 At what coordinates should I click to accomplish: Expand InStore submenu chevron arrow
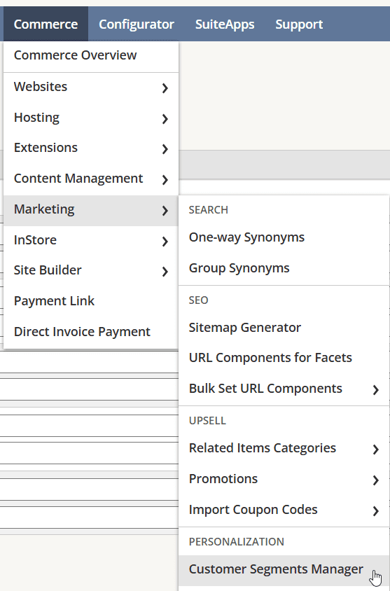click(x=165, y=241)
